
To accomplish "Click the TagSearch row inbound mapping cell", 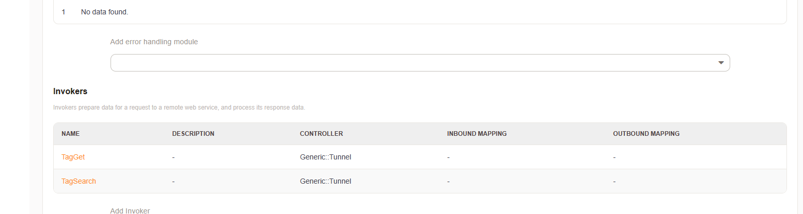I will click(448, 181).
